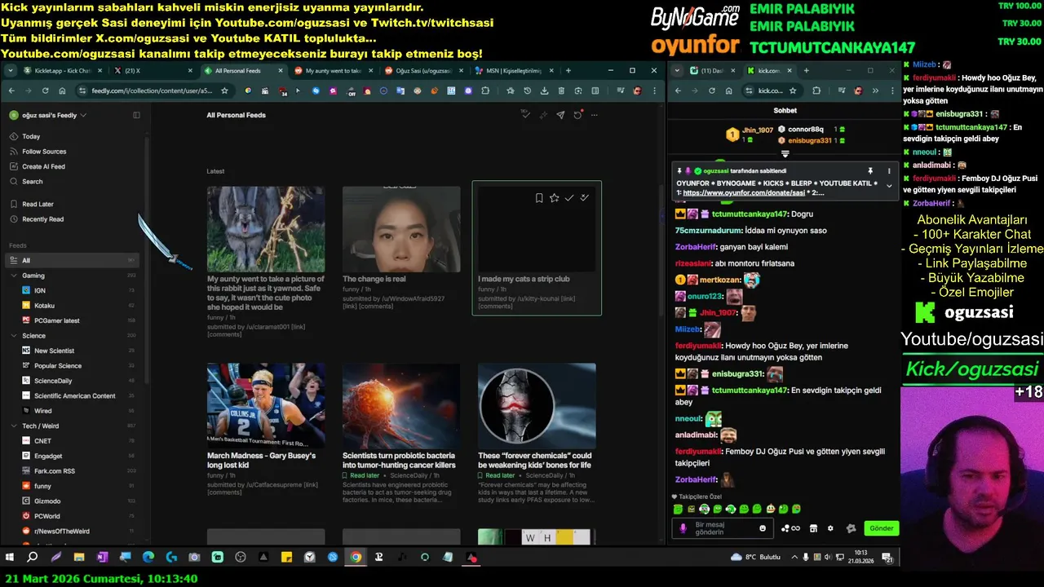The image size is (1044, 587).
Task: Click the pin icon on the pinned Kick message
Action: pos(870,171)
